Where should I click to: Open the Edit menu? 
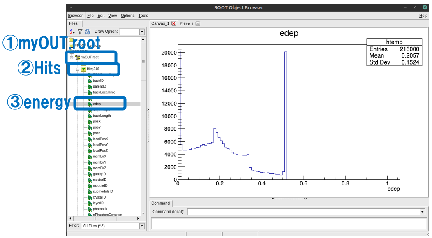101,16
